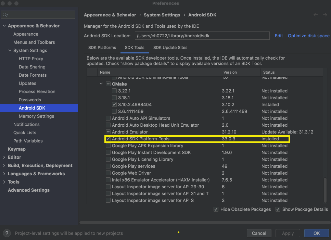Check the CMake 3.6.4111459 checkbox

click(114, 111)
